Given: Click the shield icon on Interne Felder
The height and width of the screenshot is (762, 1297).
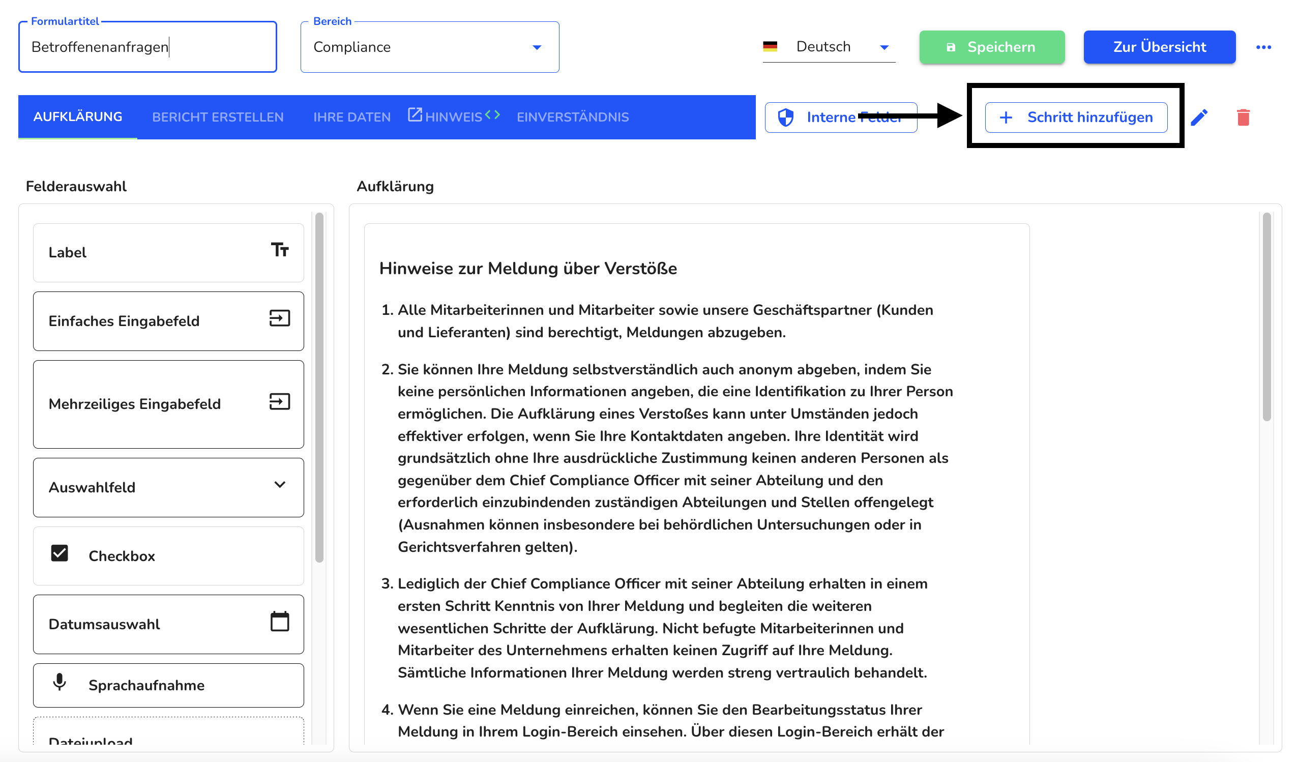Looking at the screenshot, I should click(x=785, y=118).
